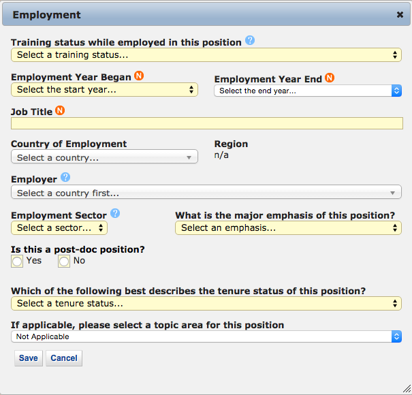Screen dimensions: 412x395
Task: Open the Select a country dropdown
Action: (x=104, y=157)
